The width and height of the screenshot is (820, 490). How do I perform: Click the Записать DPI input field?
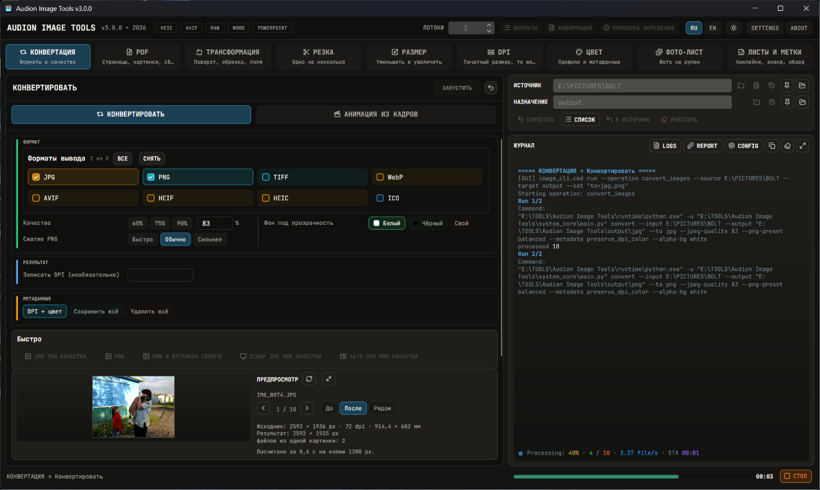coord(160,275)
